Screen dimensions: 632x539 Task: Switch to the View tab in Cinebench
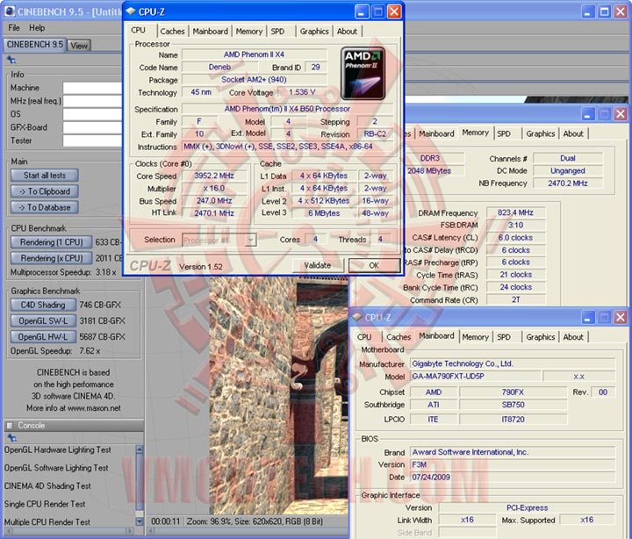click(x=79, y=46)
